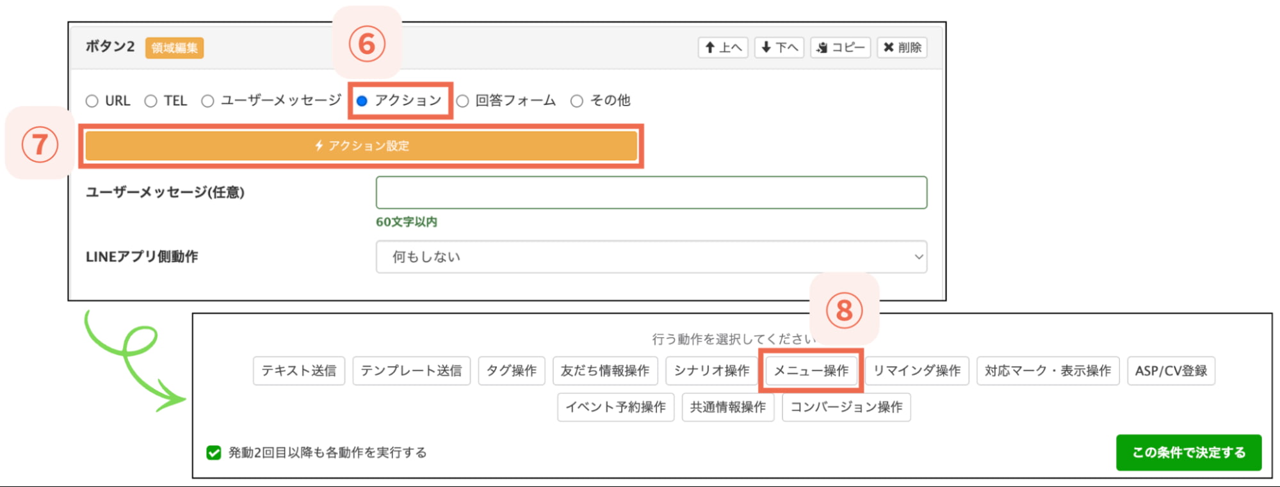Choose メニュー操作 action
1280x487 pixels.
[811, 371]
